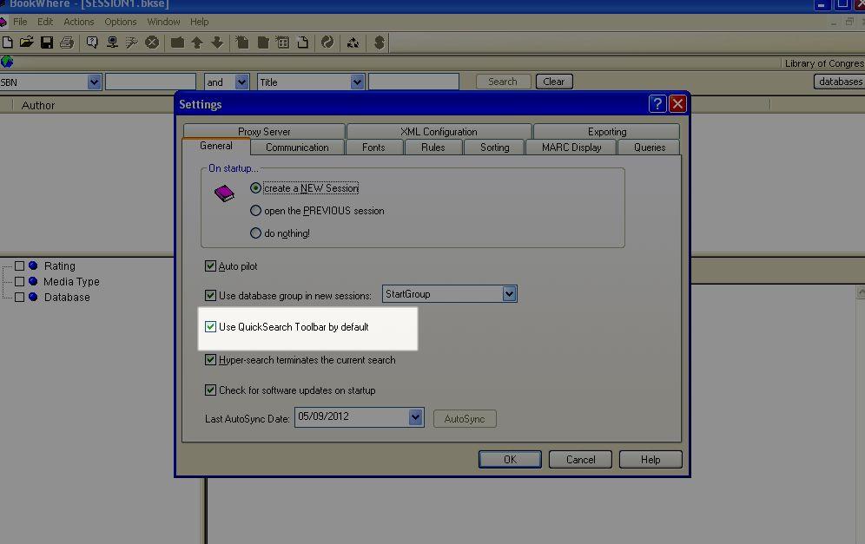Click the down arrow toolbar icon
865x544 pixels.
click(217, 43)
